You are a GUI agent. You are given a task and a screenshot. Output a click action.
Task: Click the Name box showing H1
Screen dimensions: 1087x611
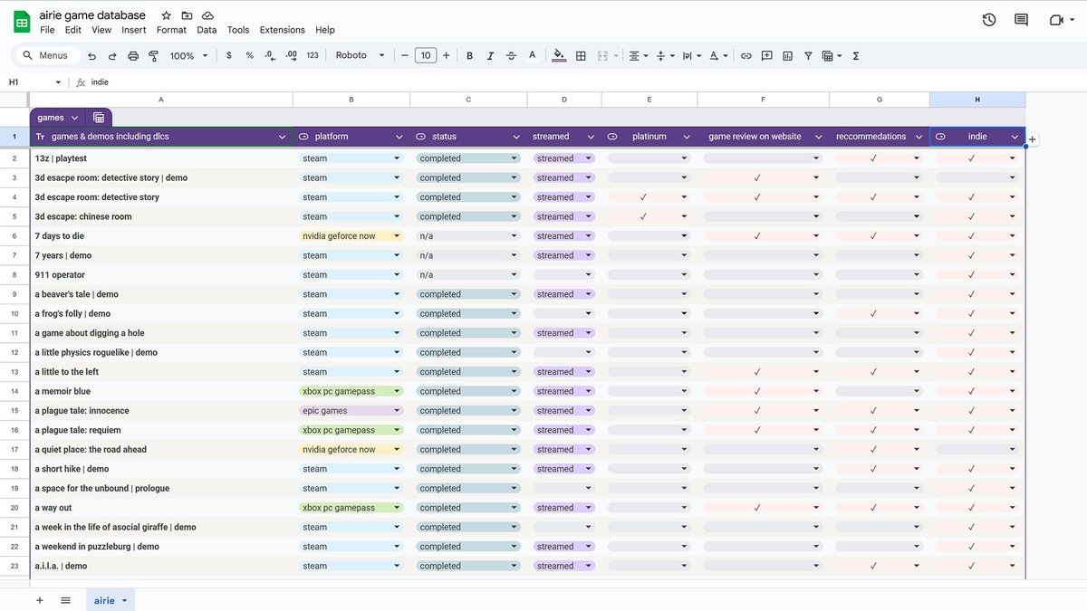pyautogui.click(x=34, y=82)
